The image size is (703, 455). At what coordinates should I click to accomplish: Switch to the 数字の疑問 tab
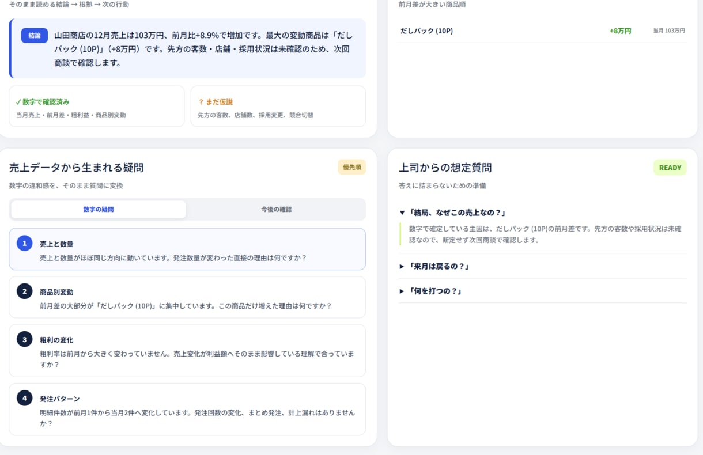99,209
